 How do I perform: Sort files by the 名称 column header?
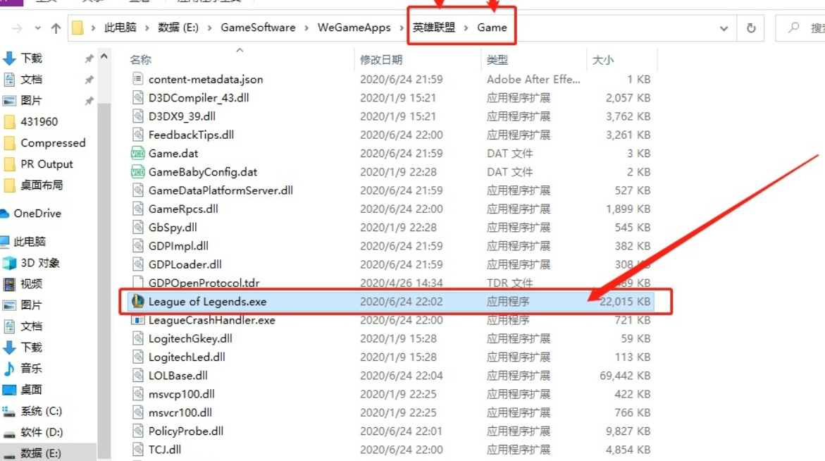(140, 59)
